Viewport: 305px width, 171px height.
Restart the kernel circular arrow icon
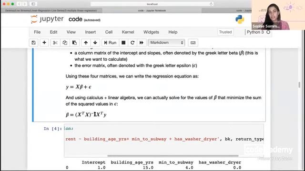[132, 43]
